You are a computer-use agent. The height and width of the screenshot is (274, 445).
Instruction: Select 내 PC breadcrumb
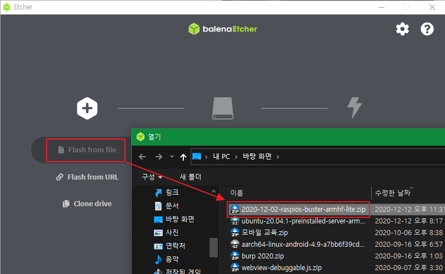coord(221,156)
